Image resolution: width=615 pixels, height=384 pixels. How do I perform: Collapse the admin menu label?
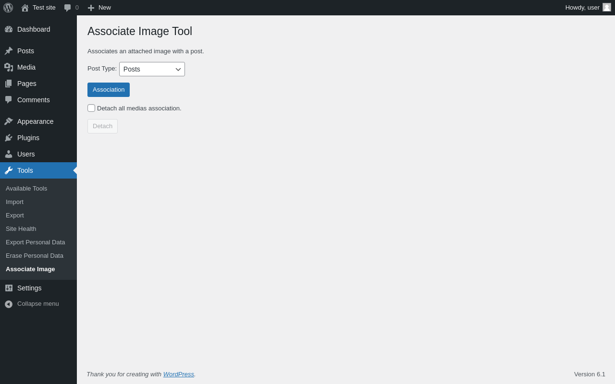tap(38, 304)
